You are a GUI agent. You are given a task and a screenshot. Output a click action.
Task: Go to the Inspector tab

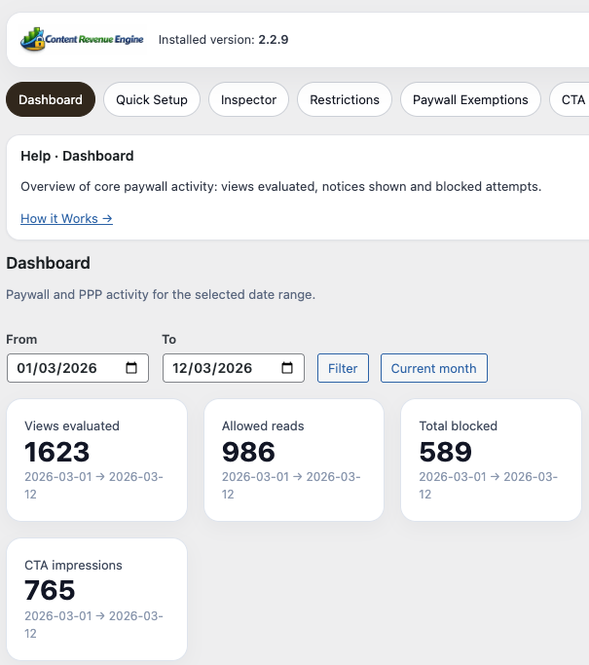coord(248,99)
